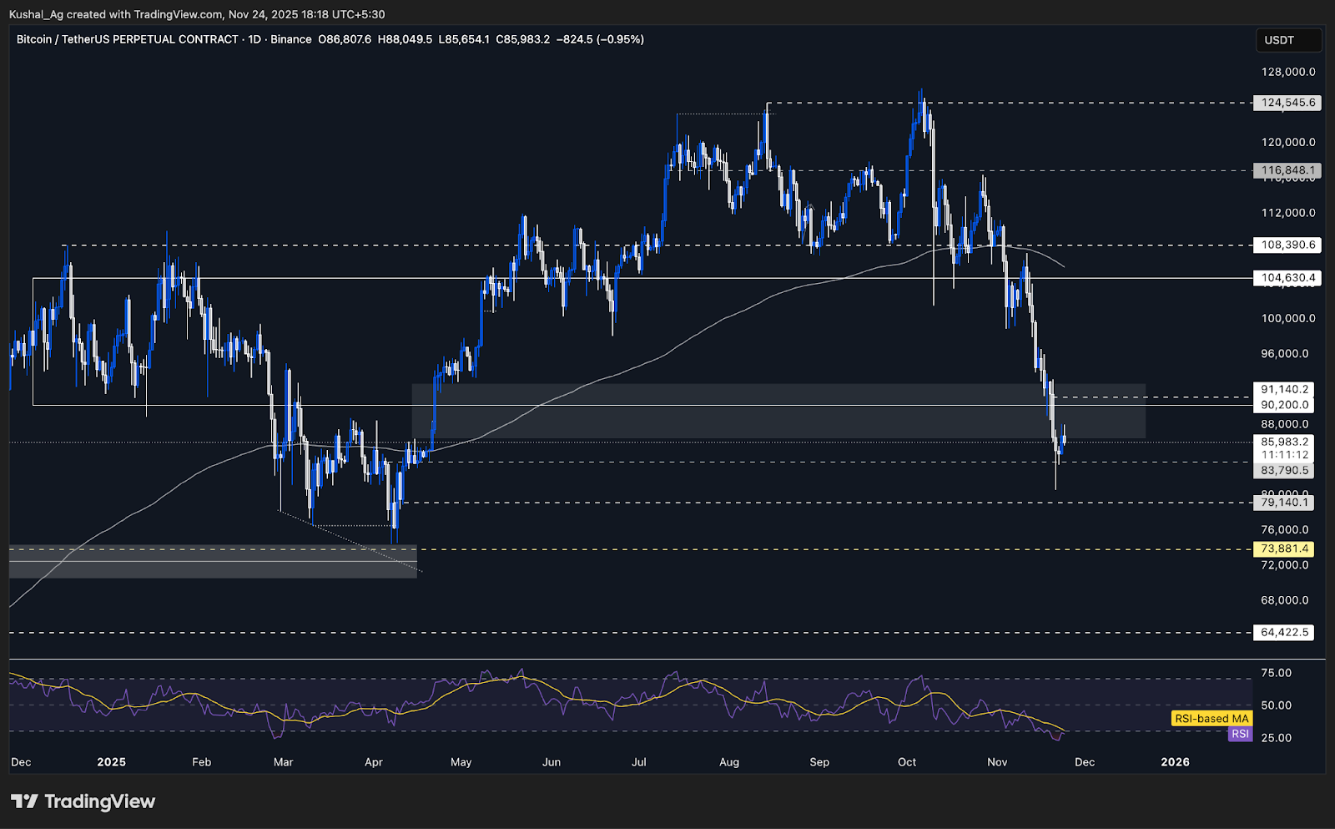Select the 64,422.5 price level label
The image size is (1335, 829).
[1284, 632]
